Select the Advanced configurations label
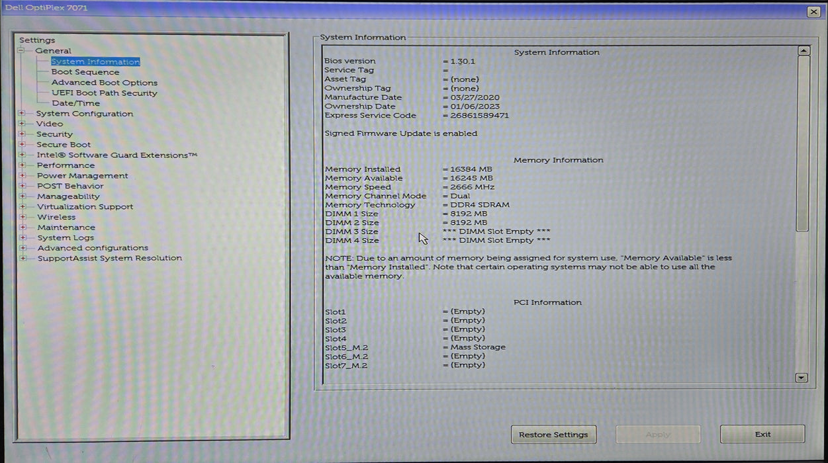The width and height of the screenshot is (828, 463). (93, 248)
